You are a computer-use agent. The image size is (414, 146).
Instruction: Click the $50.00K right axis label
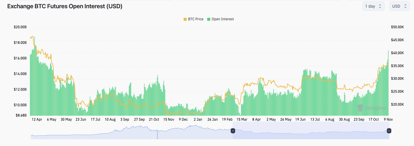(x=397, y=27)
